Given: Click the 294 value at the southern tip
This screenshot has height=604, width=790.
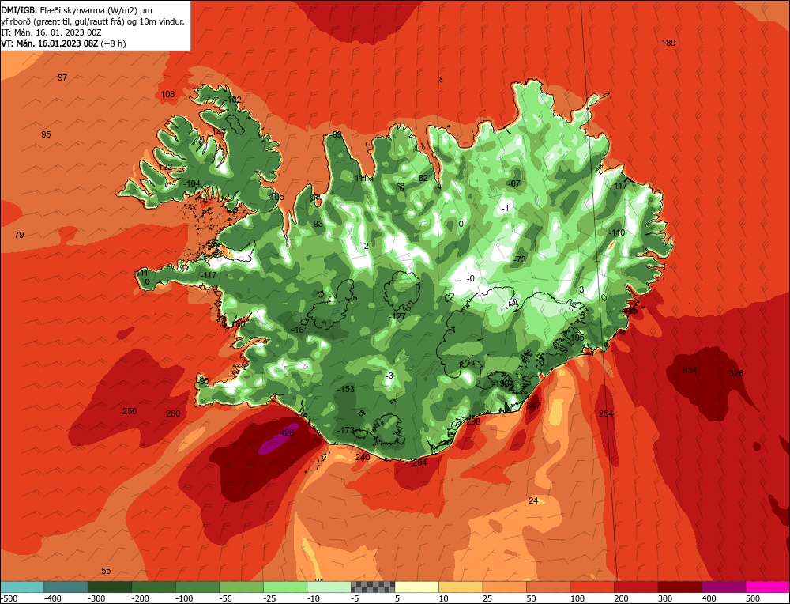Looking at the screenshot, I should (x=419, y=462).
